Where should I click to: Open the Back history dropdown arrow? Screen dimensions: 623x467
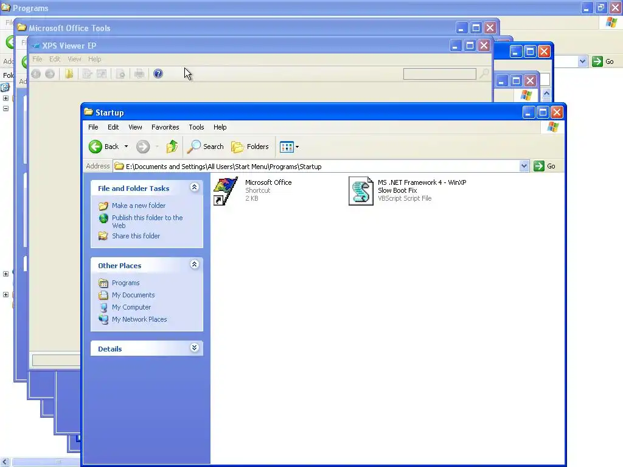coord(126,147)
